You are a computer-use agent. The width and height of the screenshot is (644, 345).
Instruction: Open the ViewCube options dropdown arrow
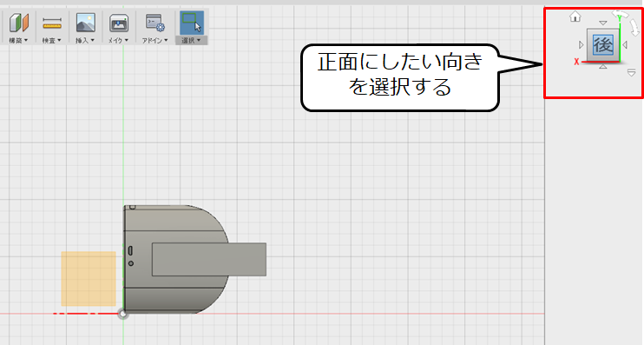(631, 73)
